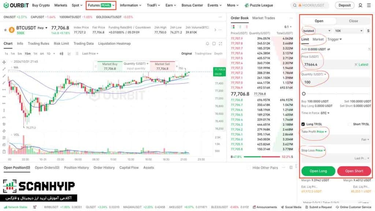The image size is (375, 211).
Task: Toggle BTCUSDT favorite star
Action: pyautogui.click(x=5, y=30)
